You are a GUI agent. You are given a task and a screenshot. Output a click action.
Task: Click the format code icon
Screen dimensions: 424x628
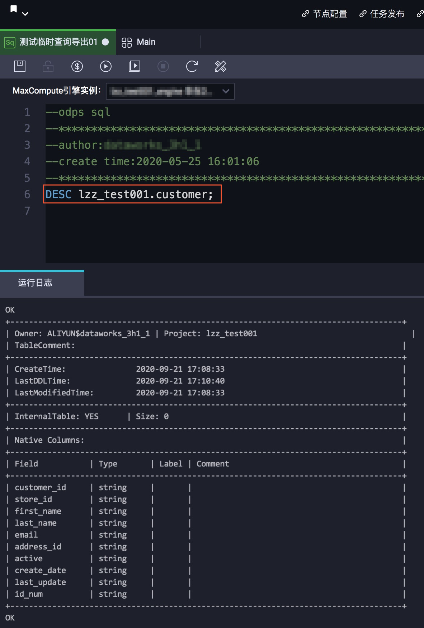pyautogui.click(x=221, y=66)
